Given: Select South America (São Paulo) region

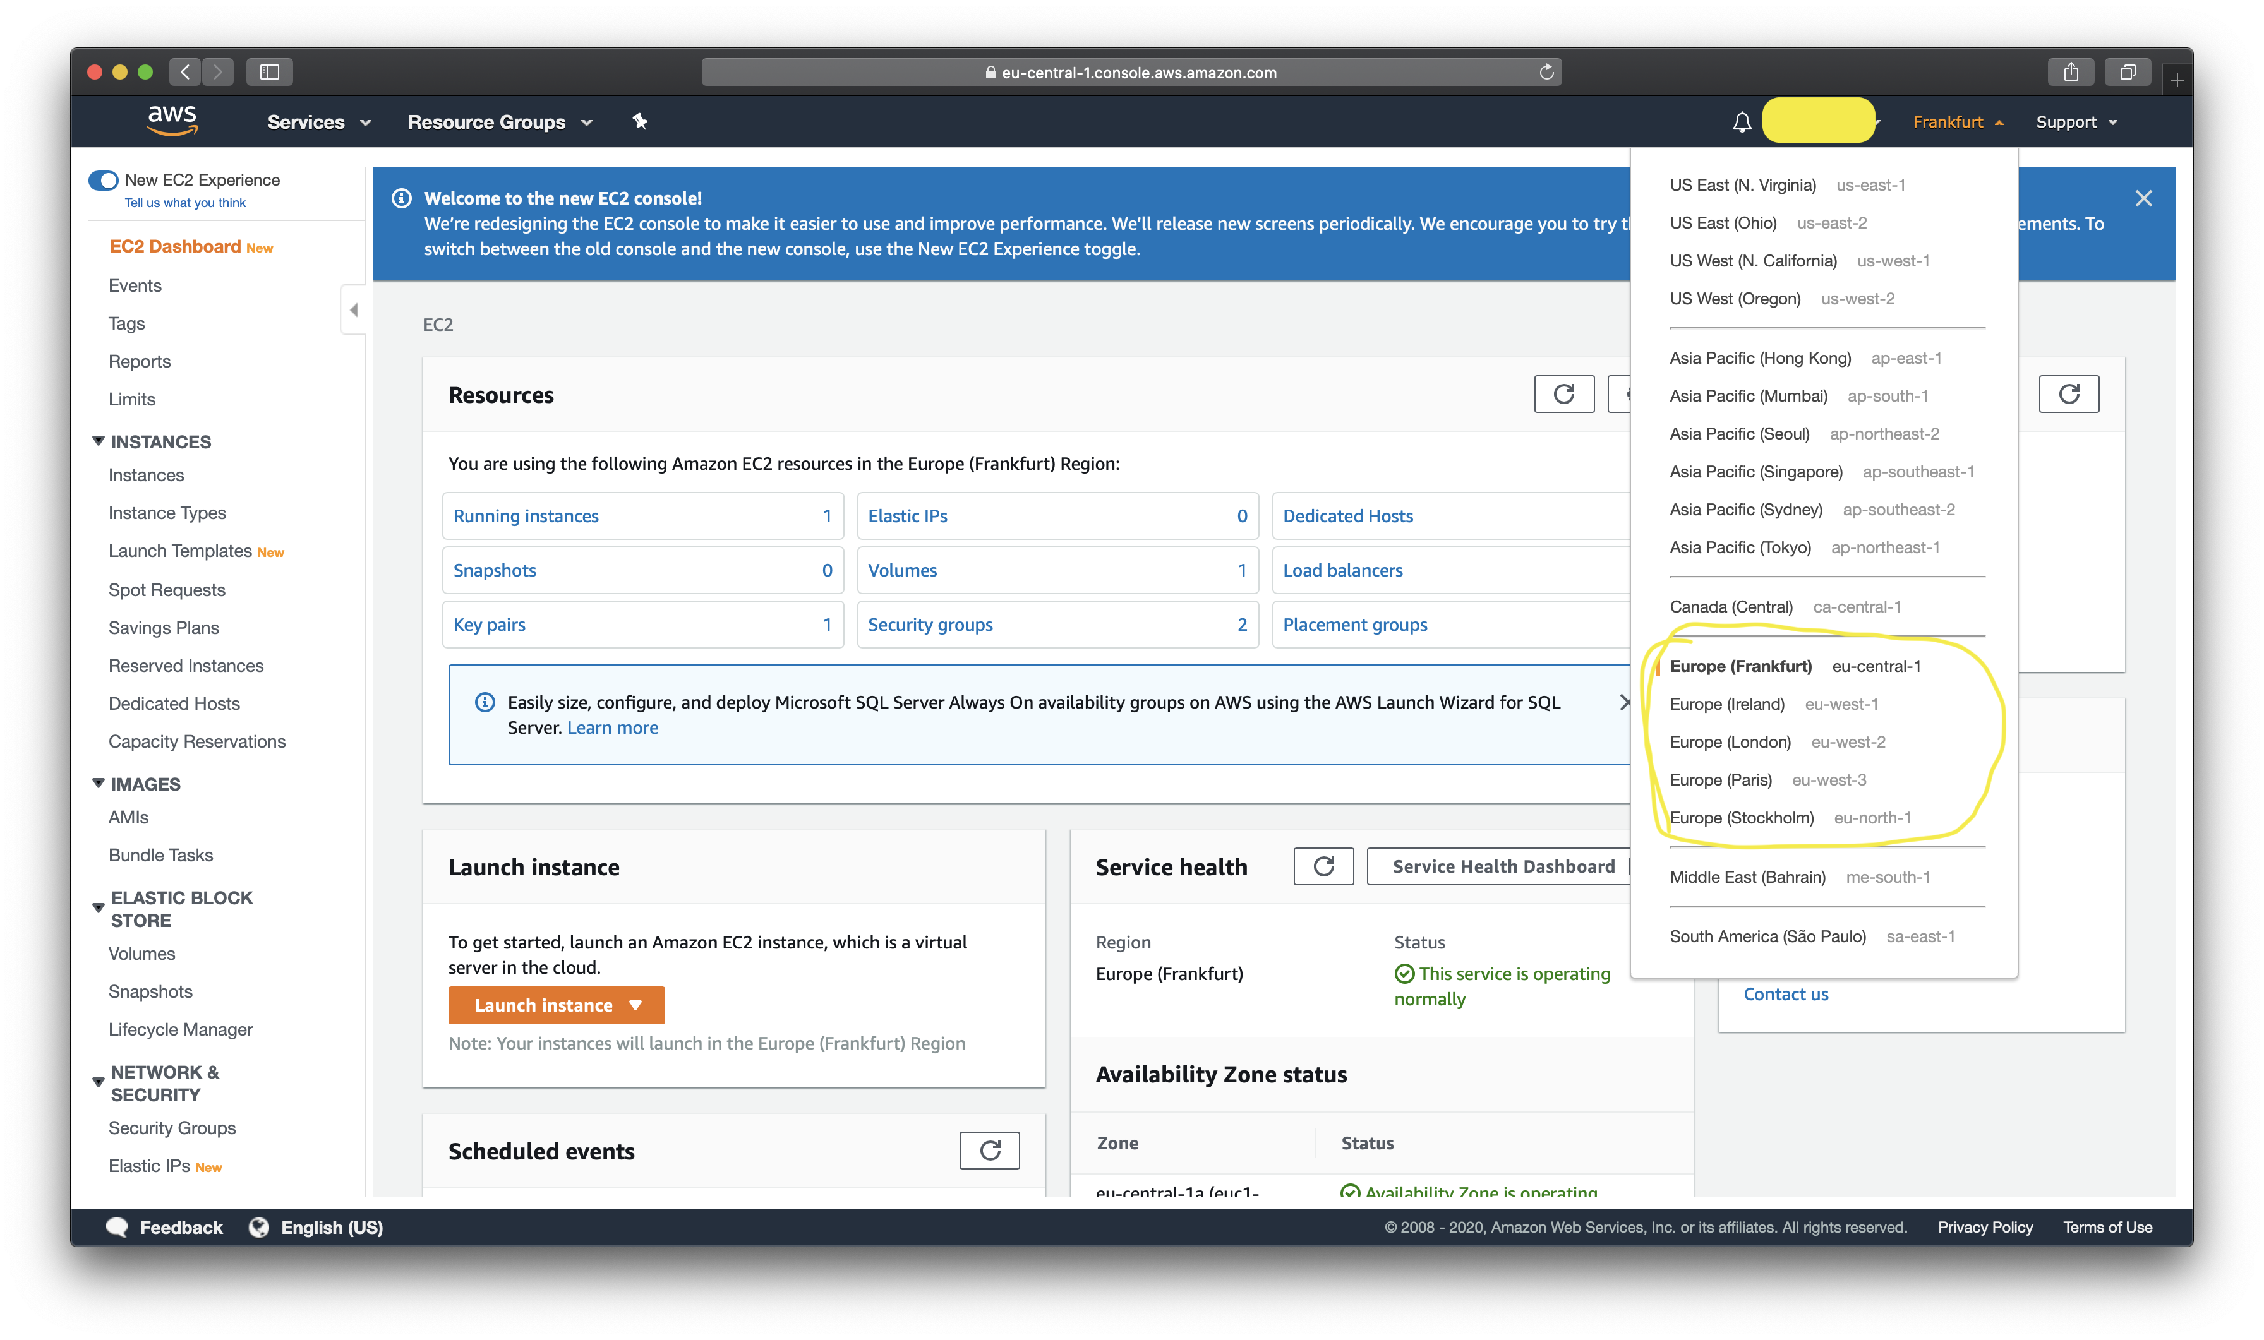Looking at the screenshot, I should [x=1812, y=936].
